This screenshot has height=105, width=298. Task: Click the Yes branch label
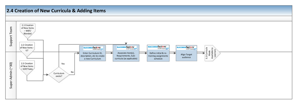click(x=63, y=64)
